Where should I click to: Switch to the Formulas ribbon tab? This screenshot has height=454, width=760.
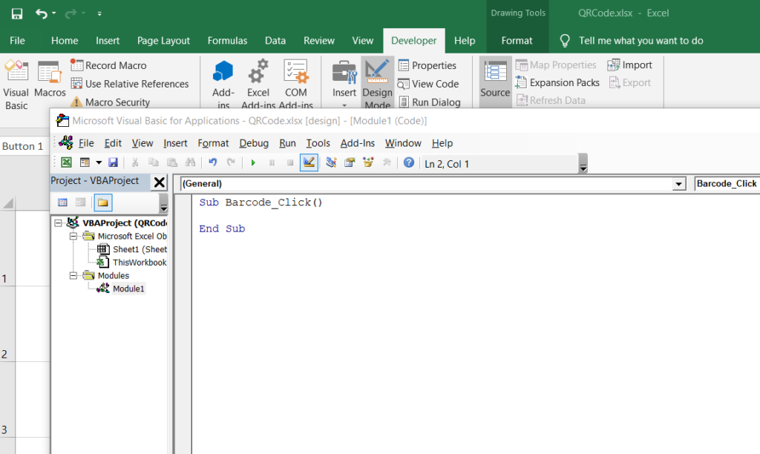(x=227, y=41)
